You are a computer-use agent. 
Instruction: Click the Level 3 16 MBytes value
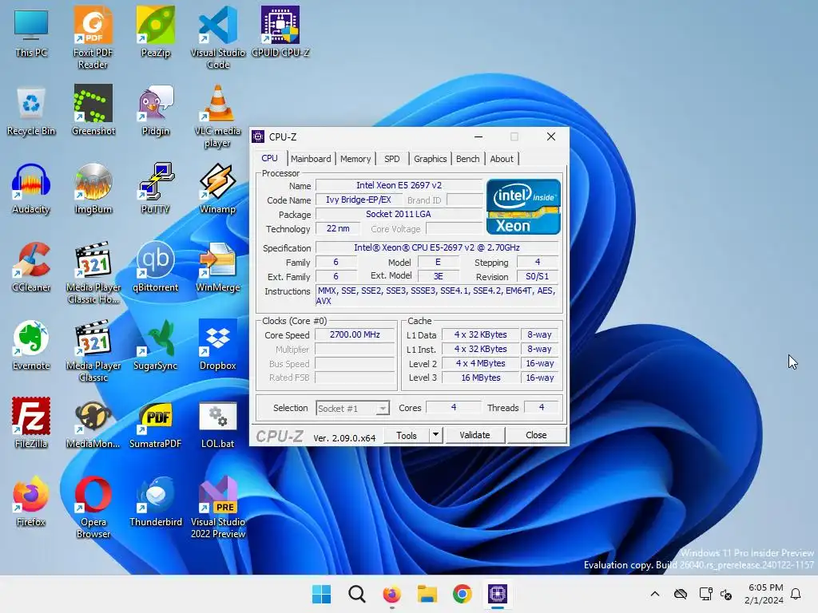(x=480, y=378)
